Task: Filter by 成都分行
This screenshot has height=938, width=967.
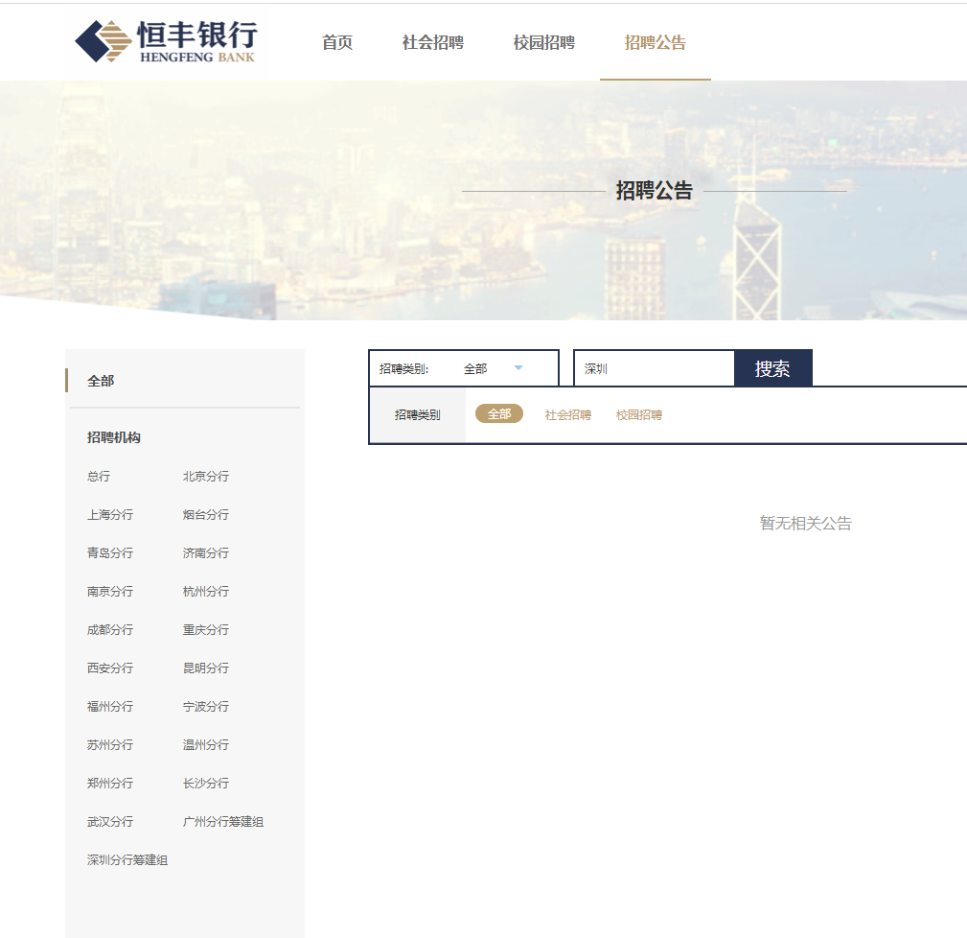Action: (110, 629)
